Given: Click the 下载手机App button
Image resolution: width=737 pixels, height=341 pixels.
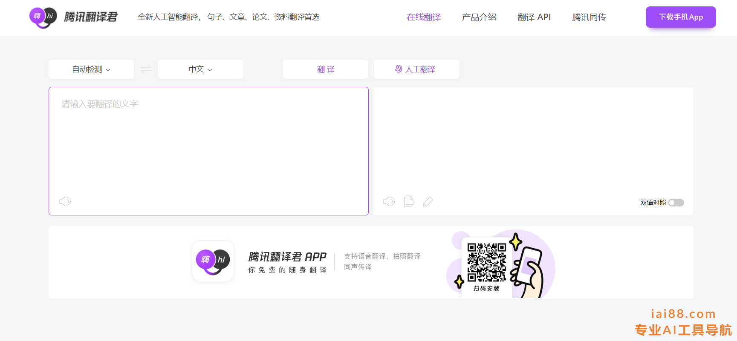Looking at the screenshot, I should [681, 17].
